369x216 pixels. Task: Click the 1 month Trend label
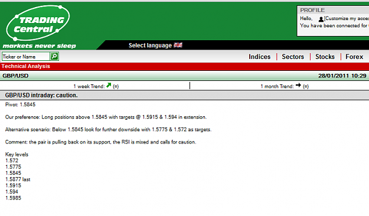(x=277, y=86)
